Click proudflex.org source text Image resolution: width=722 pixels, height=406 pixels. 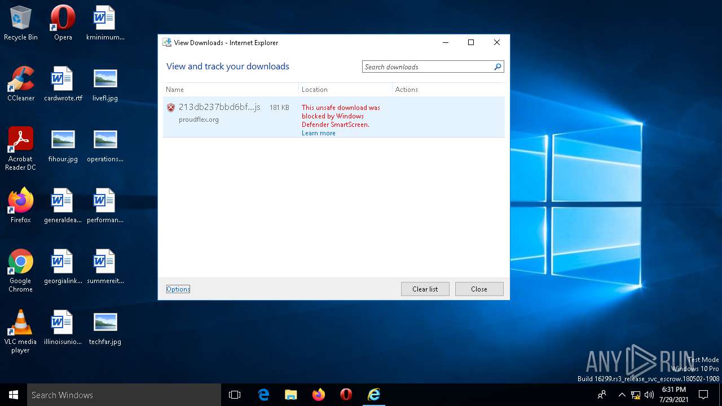pos(199,120)
